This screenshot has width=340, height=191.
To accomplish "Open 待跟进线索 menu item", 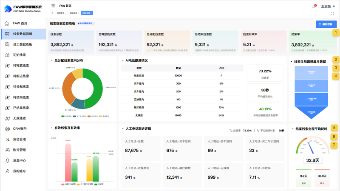I will click(x=23, y=76).
